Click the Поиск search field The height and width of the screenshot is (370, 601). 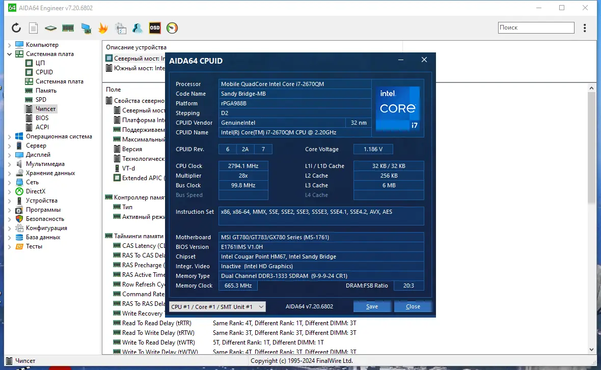coord(536,27)
